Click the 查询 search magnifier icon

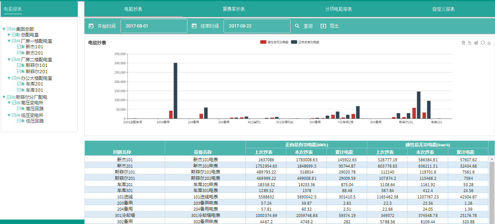tap(297, 26)
